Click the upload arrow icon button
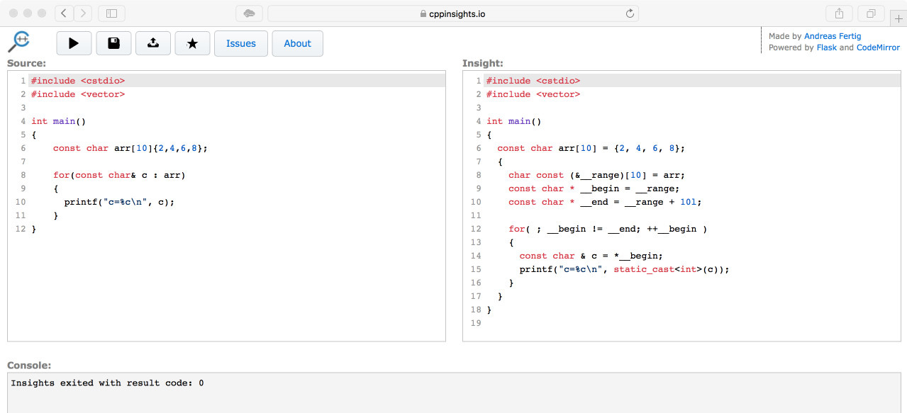 point(153,43)
